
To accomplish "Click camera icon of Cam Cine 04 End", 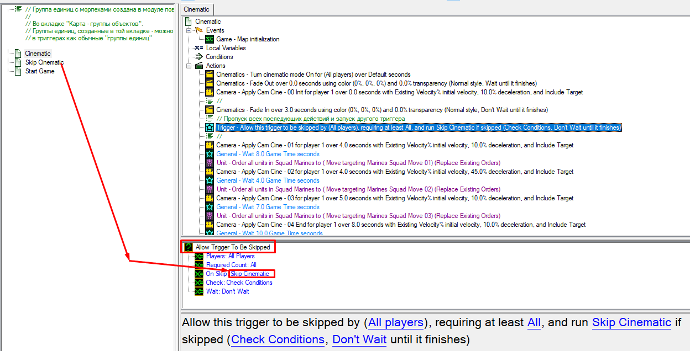I will 210,225.
